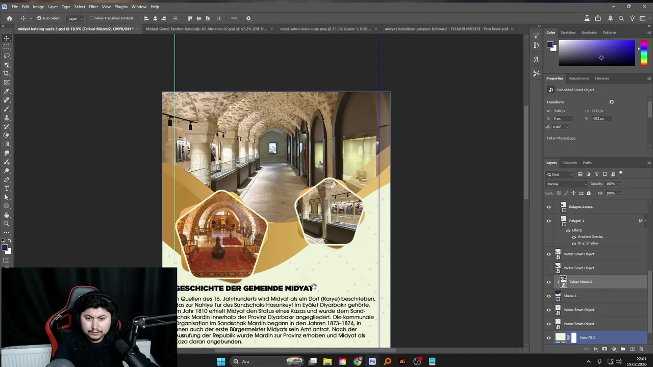This screenshot has height=367, width=653.
Task: Switch to the Adjustments panel tab
Action: [579, 78]
